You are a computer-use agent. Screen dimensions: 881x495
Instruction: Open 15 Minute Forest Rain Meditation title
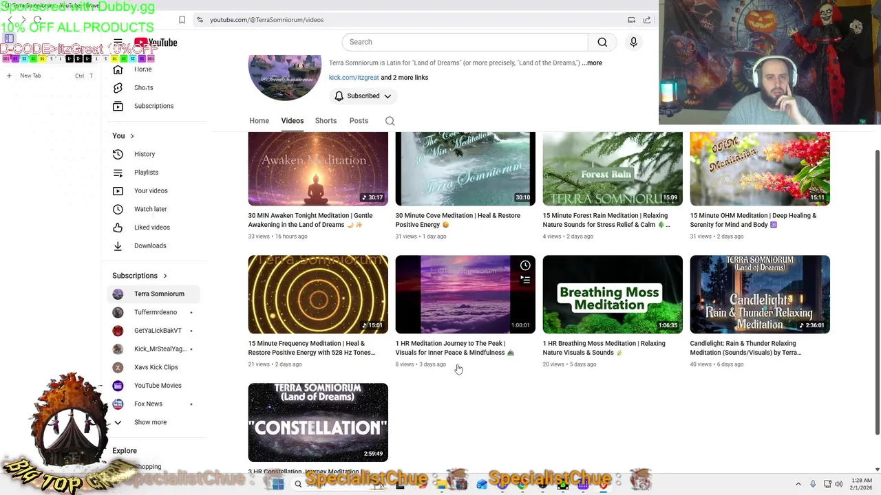click(606, 220)
